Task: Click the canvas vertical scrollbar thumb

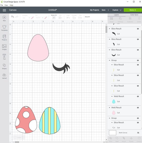Action: (106, 29)
